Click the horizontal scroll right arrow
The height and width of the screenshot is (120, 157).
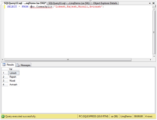tap(150, 60)
